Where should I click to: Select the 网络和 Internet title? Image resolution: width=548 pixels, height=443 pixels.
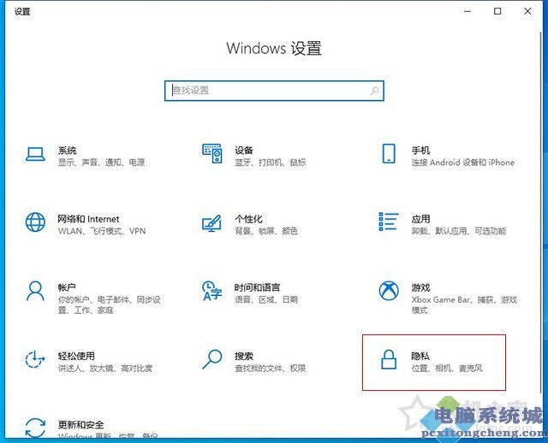click(x=88, y=219)
